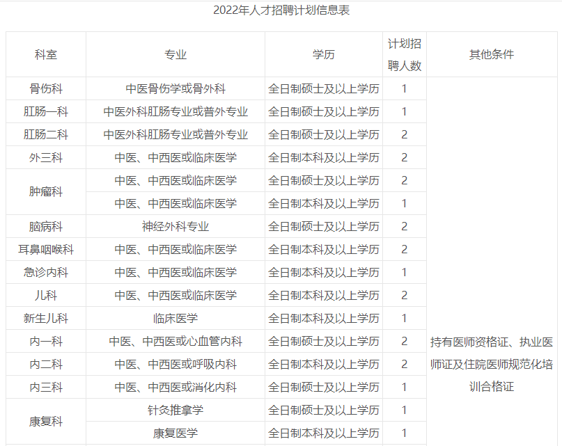This screenshot has height=446, width=562.
Task: Select the 其他条件 column header
Action: coord(492,54)
